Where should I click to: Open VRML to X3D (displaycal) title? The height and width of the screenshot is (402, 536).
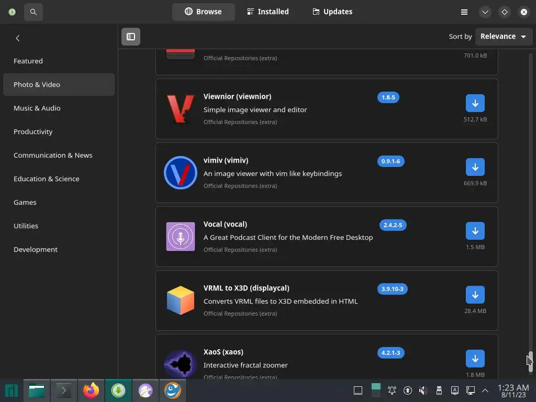coord(247,288)
